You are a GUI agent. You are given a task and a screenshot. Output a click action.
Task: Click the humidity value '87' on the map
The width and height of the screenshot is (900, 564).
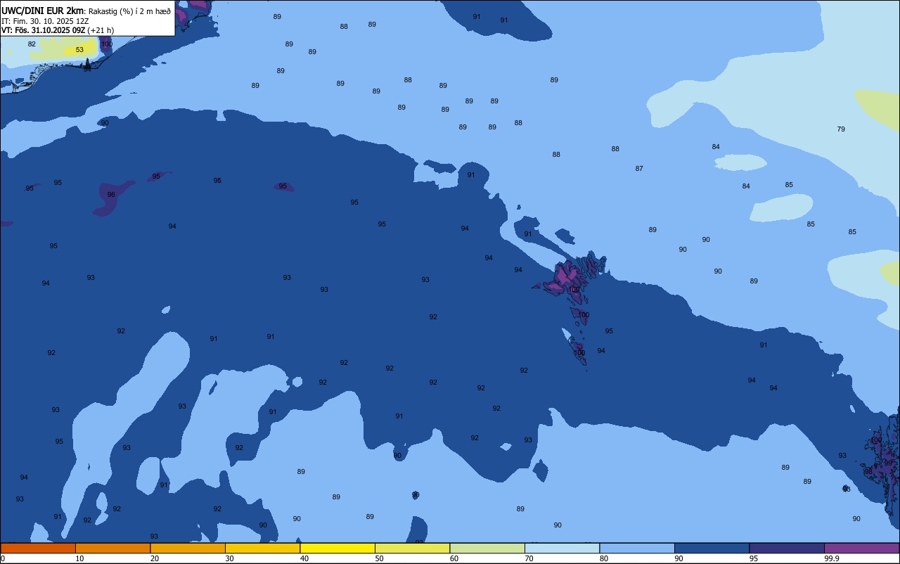pyautogui.click(x=639, y=169)
